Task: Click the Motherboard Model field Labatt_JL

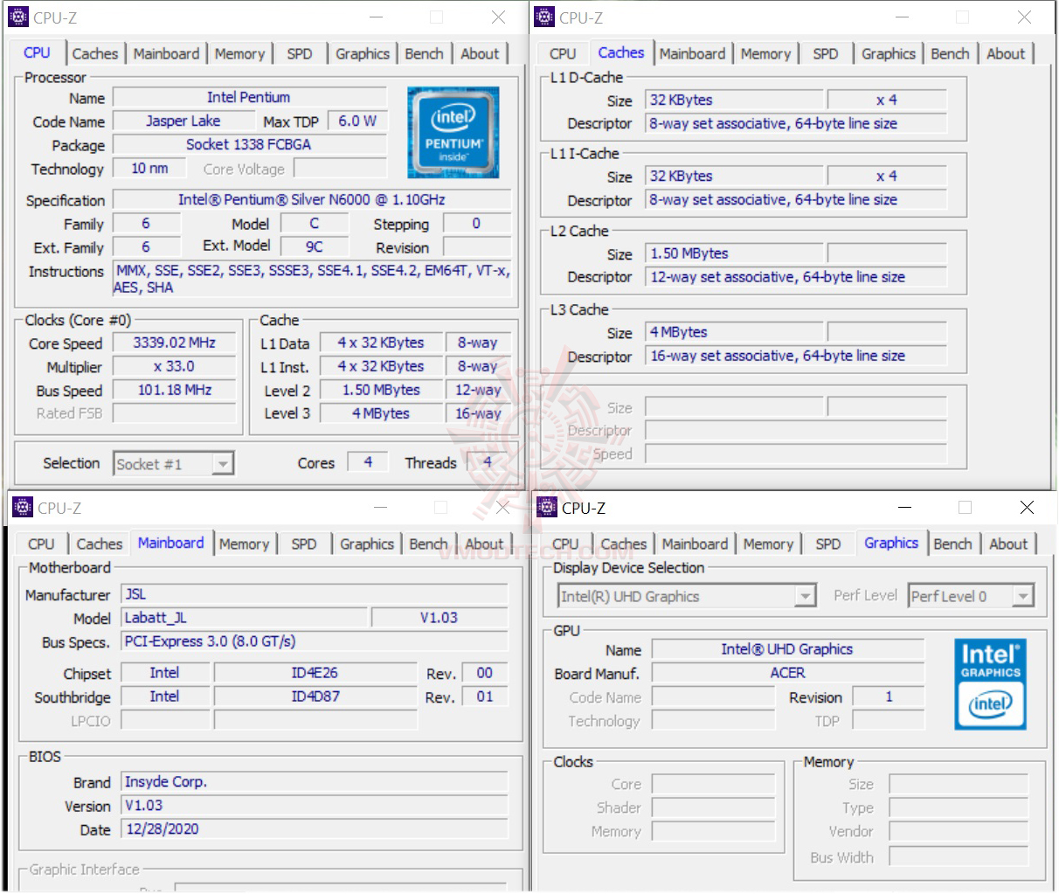Action: pos(244,618)
